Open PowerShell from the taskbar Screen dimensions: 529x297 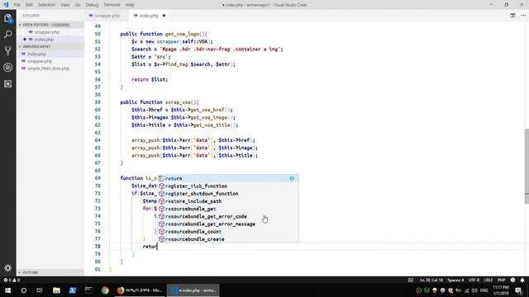73,290
